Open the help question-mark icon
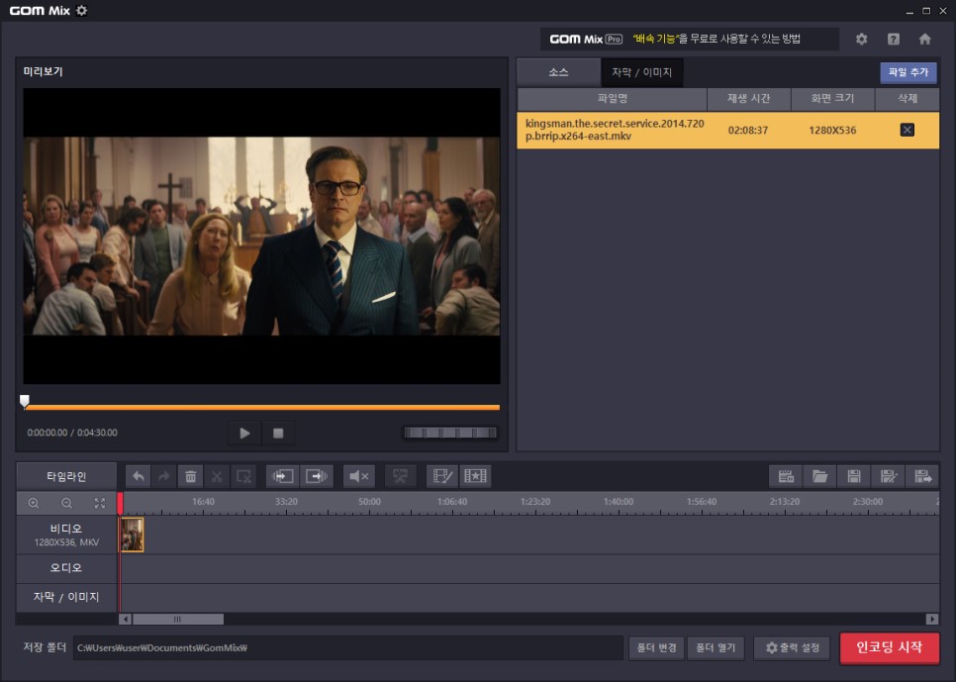Viewport: 956px width, 682px height. click(894, 39)
